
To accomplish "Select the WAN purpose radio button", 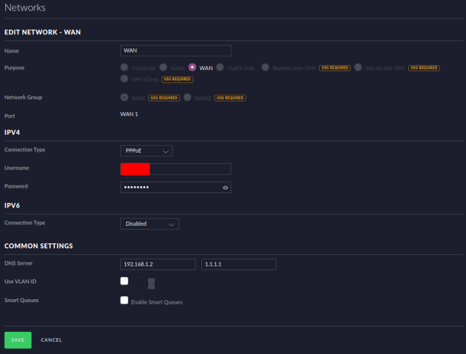I will (x=192, y=67).
